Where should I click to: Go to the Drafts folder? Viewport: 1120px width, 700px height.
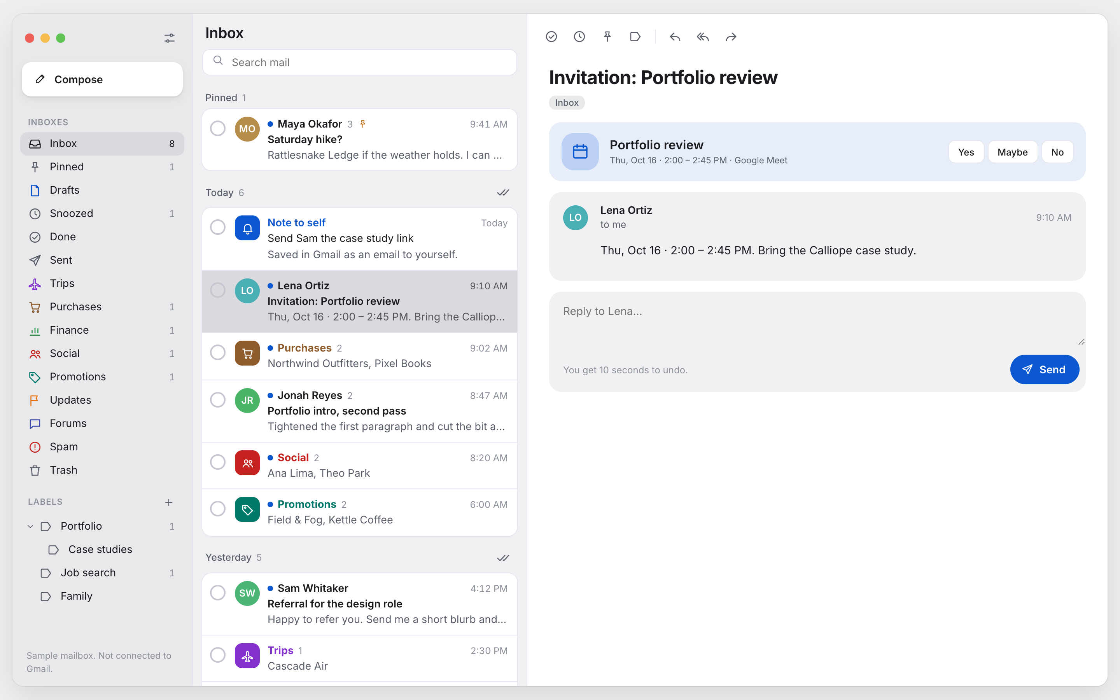(102, 190)
